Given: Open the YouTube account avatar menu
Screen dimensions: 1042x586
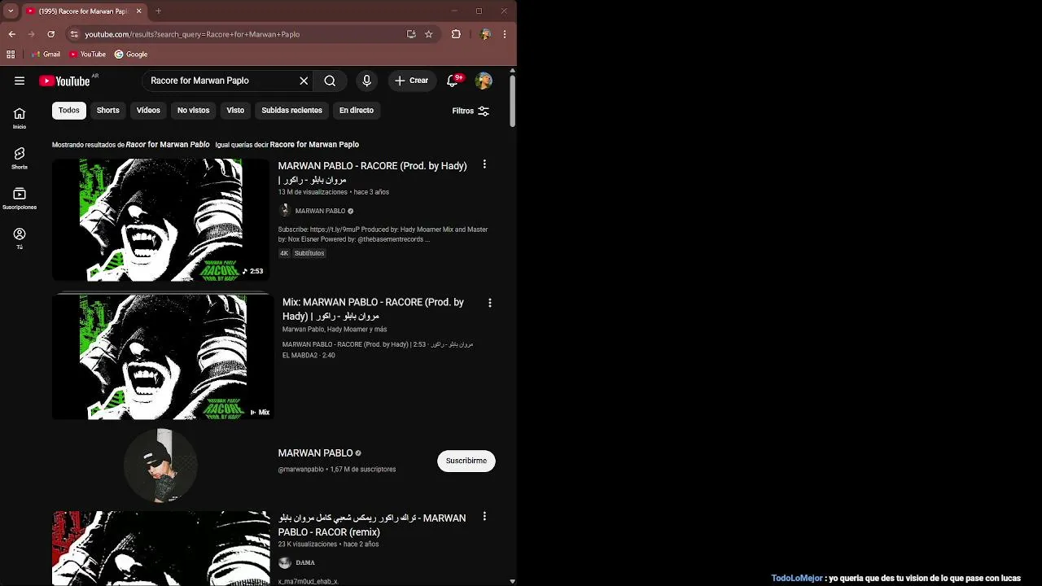Looking at the screenshot, I should 484,81.
